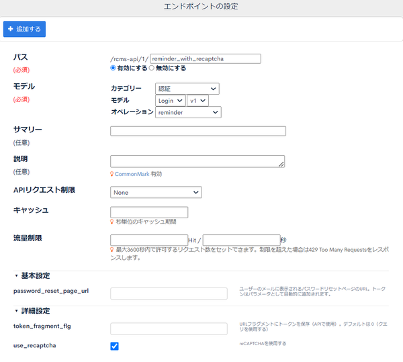Screen dimensions: 403x362
Task: Open the モデル dropdown showing Login
Action: coord(171,101)
